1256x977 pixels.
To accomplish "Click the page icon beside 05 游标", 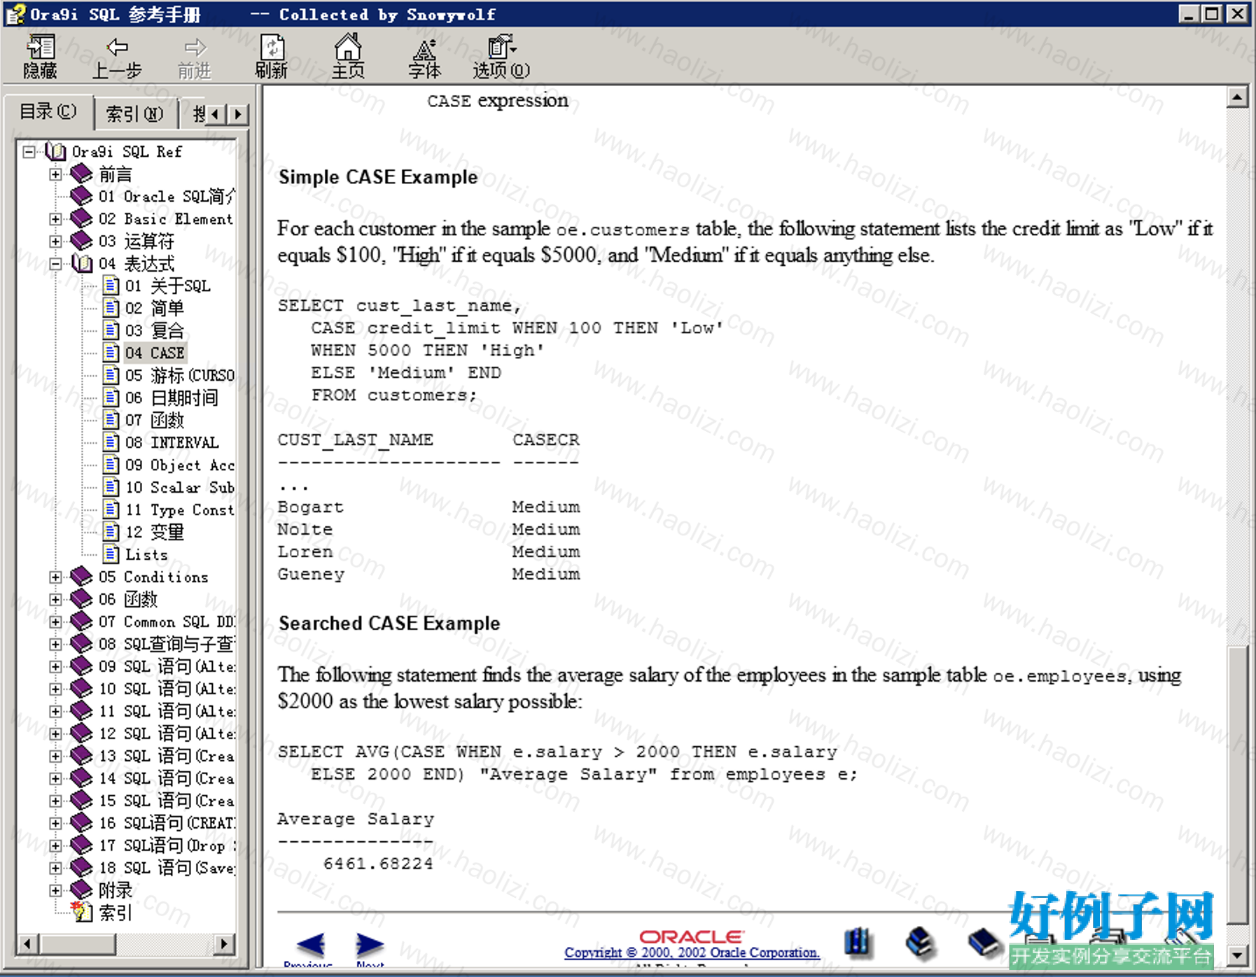I will [111, 375].
